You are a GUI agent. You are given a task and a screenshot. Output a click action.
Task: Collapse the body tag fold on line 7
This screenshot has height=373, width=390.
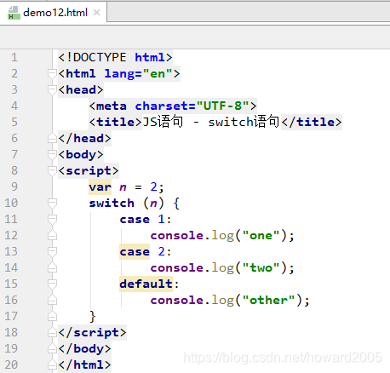click(52, 154)
